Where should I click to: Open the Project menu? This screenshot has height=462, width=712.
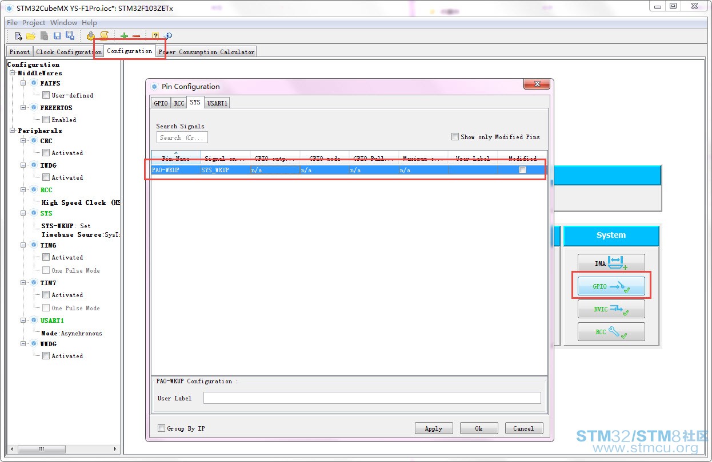[34, 23]
